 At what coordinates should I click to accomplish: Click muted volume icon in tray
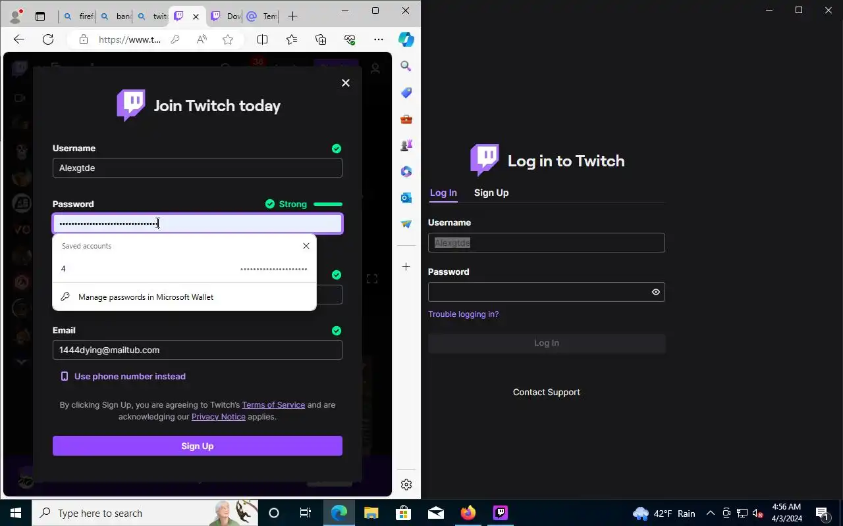click(x=758, y=513)
